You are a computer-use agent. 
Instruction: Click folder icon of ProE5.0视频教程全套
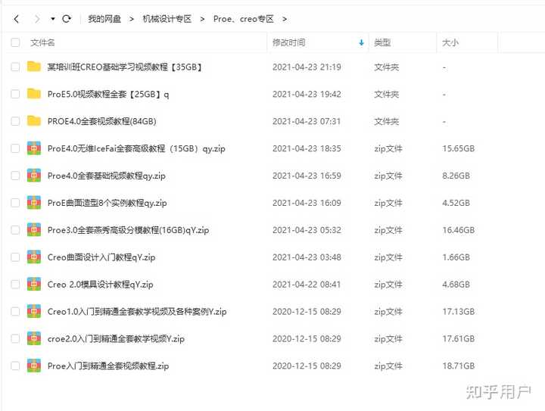pos(34,93)
